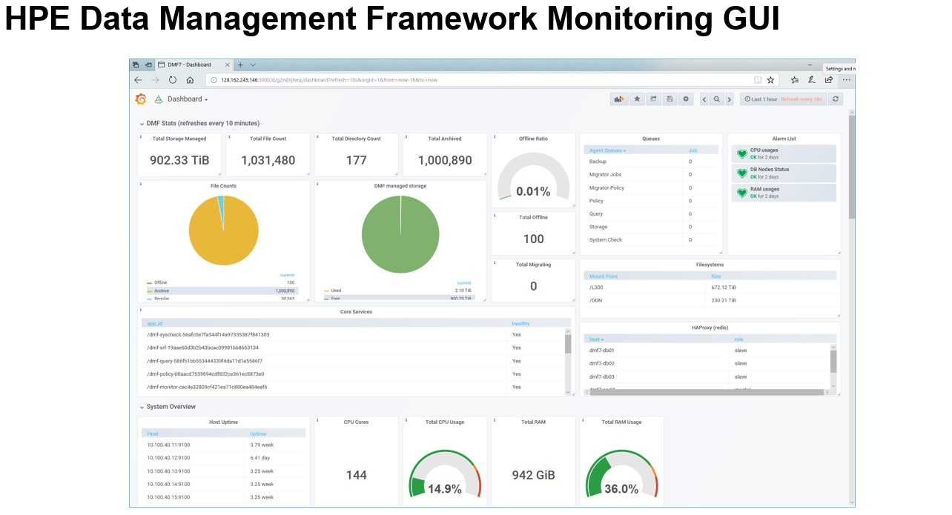Open dashboard settings gear
The image size is (952, 515).
pyautogui.click(x=686, y=99)
